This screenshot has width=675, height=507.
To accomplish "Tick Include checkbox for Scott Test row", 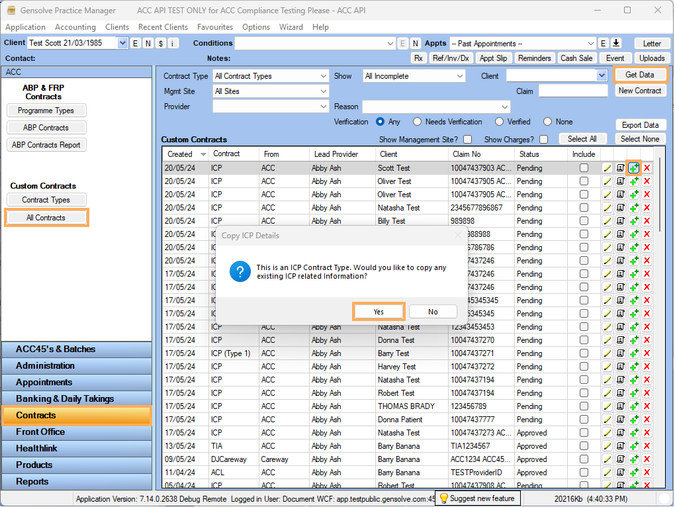I will 584,168.
